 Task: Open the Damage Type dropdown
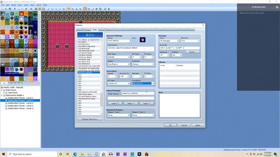[169, 41]
